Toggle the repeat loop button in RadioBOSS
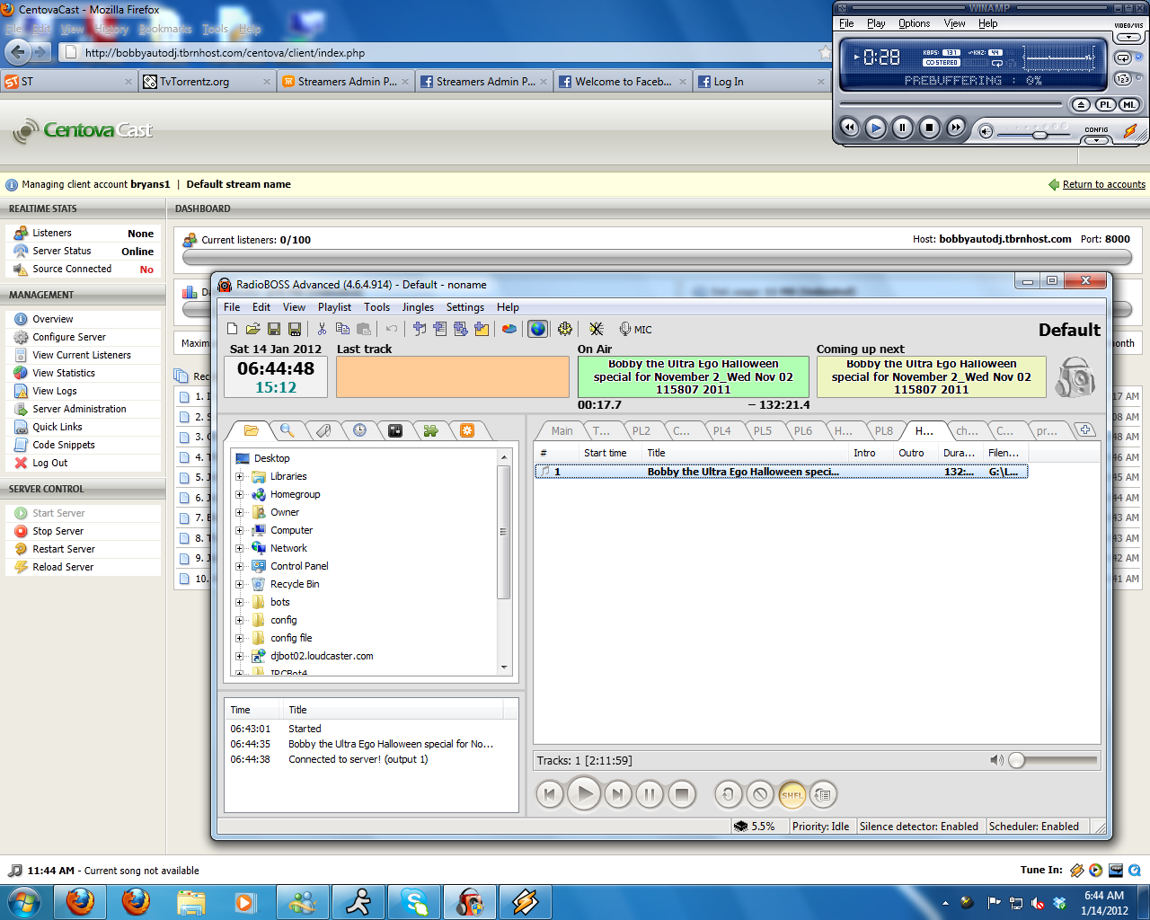 729,794
